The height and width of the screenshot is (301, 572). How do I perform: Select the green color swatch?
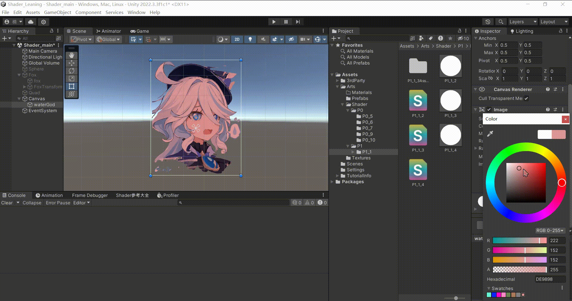coord(508,295)
